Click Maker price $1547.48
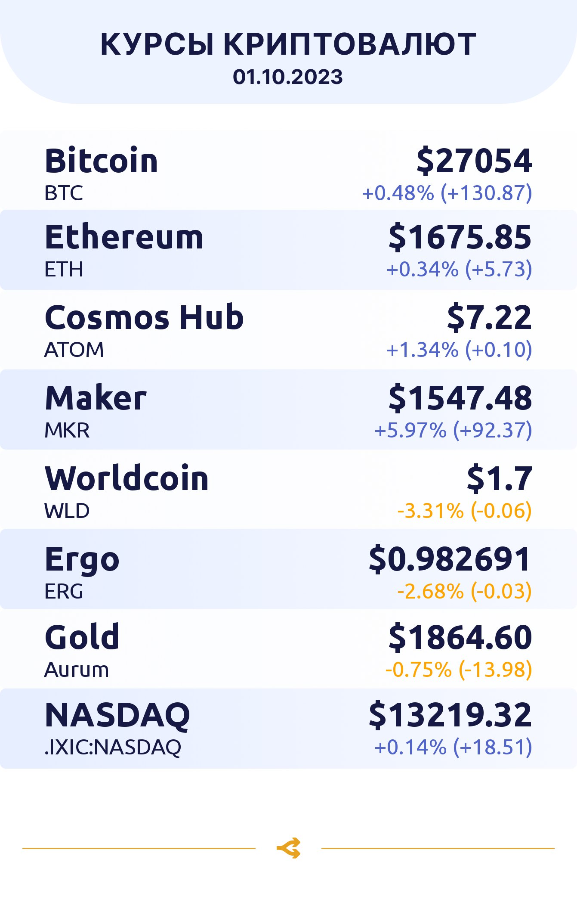Screen dimensions: 577x906 click(460, 398)
